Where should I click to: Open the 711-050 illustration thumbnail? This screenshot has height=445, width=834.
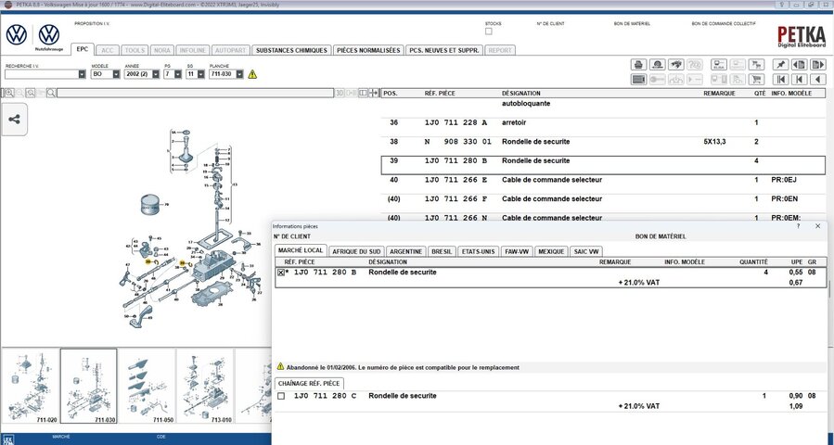click(147, 386)
